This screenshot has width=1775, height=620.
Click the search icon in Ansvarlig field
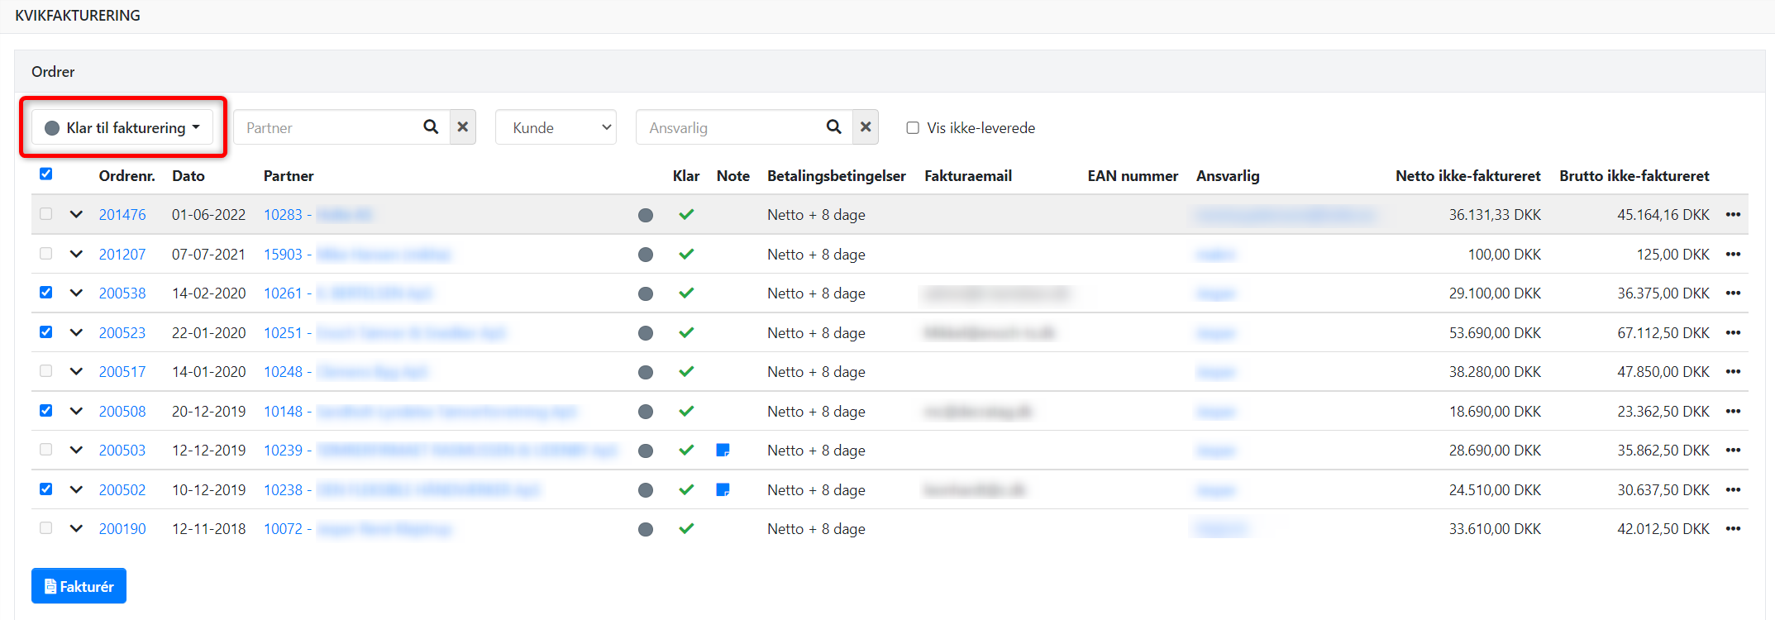coord(833,127)
